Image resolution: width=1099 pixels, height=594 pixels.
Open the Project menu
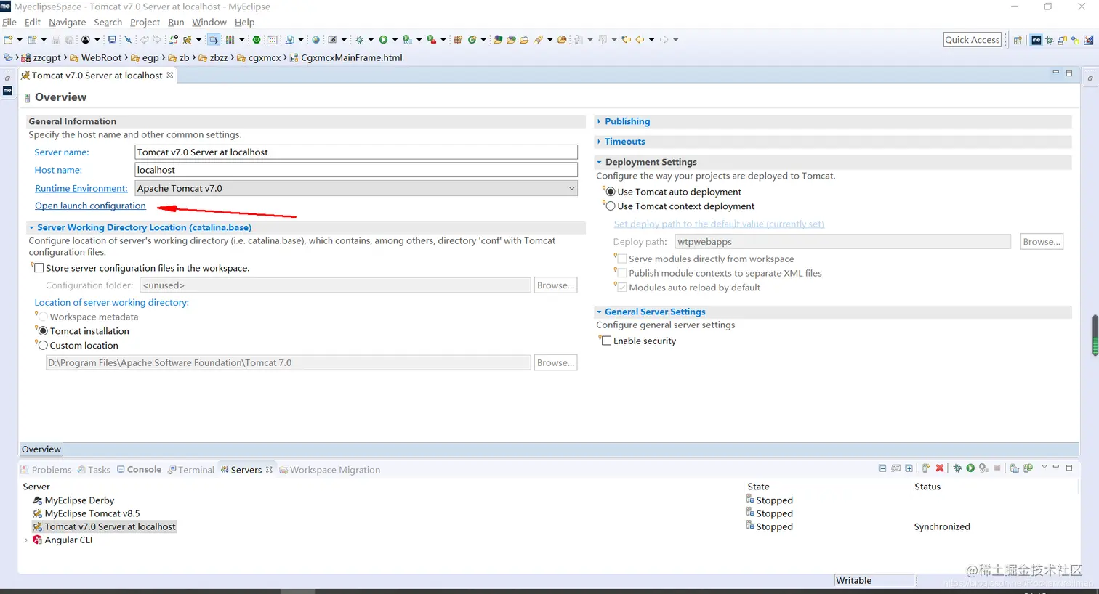pyautogui.click(x=145, y=22)
